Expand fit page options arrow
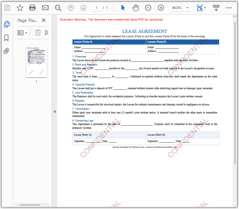This screenshot has width=239, height=209. tap(205, 8)
